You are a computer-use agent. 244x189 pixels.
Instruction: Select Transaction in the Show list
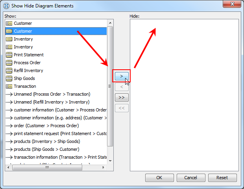coord(56,86)
